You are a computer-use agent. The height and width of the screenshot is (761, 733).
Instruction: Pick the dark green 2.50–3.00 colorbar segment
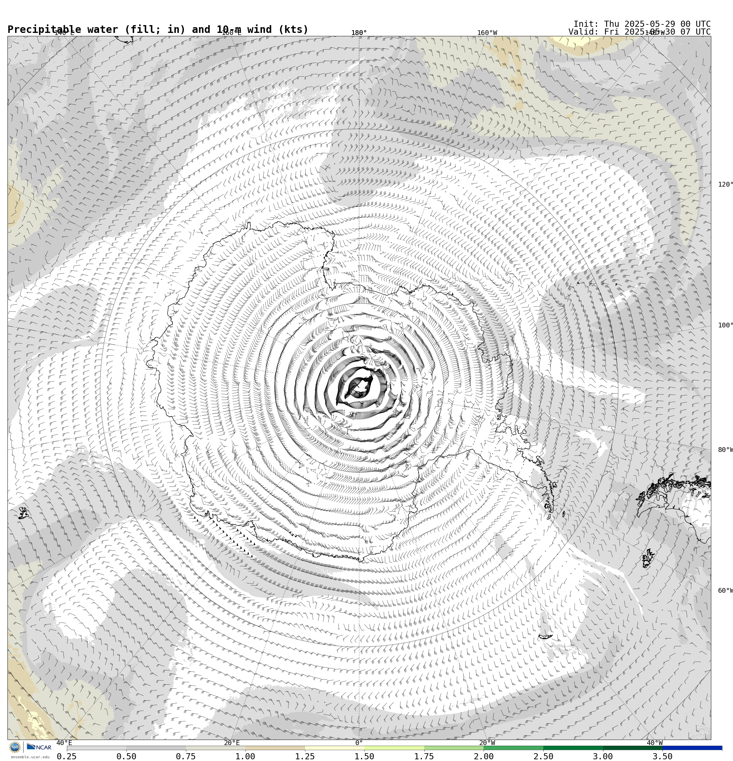point(573,748)
